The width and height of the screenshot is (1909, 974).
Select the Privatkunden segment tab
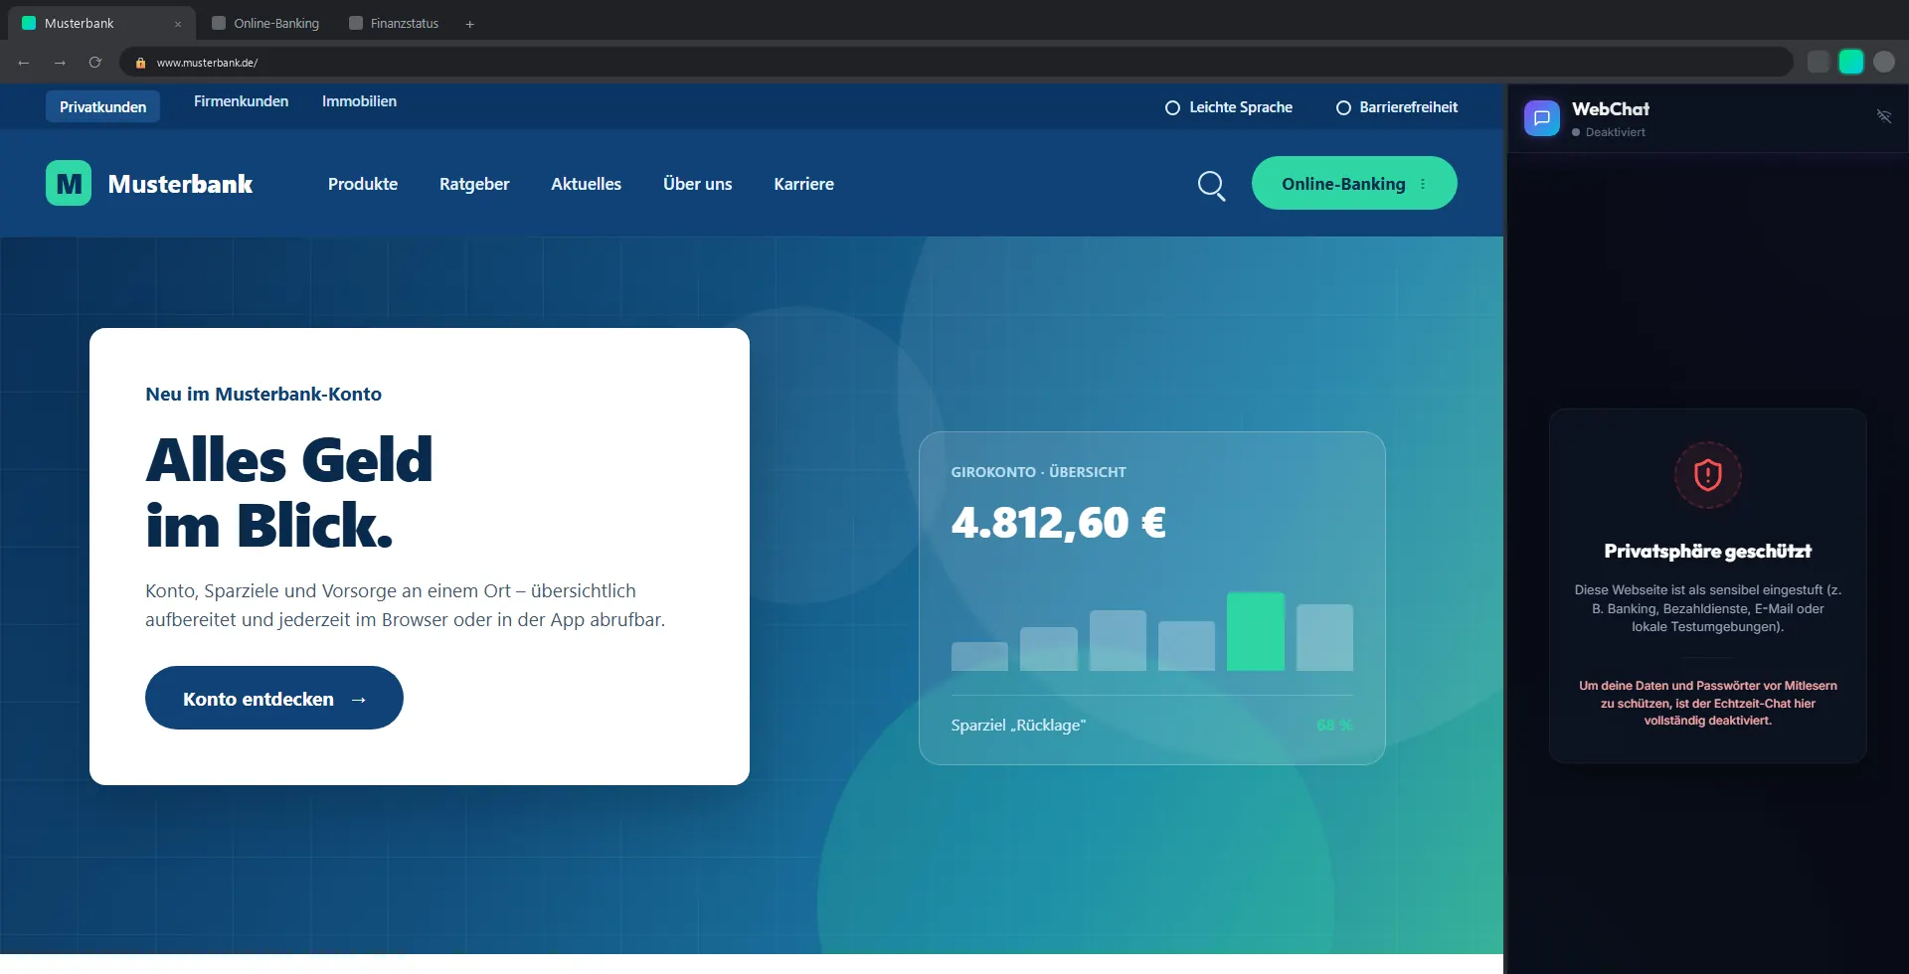103,107
